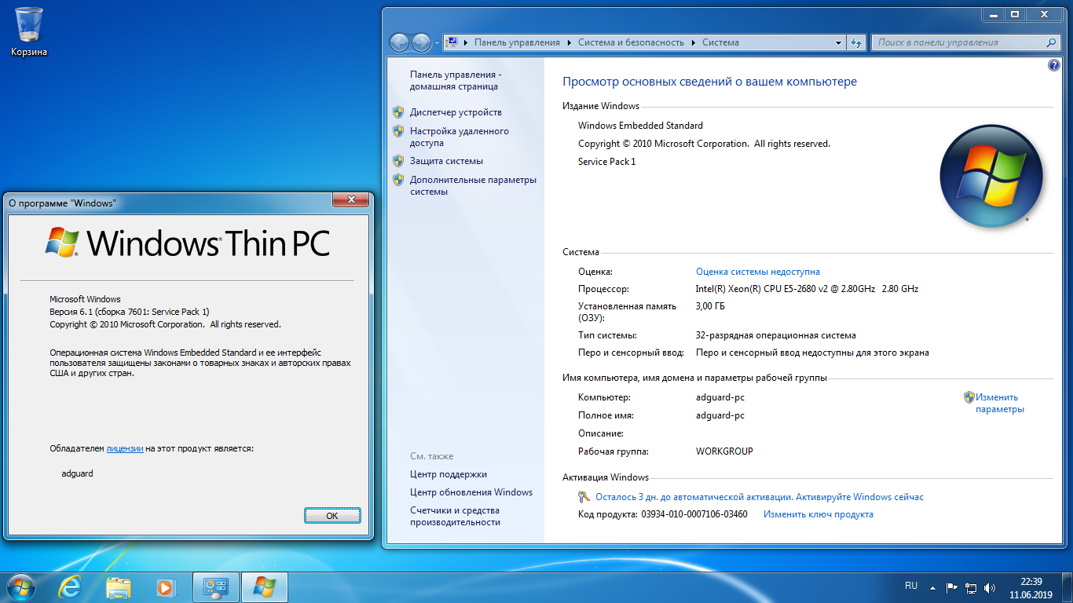Click the Show desktop strip on the taskbar
The width and height of the screenshot is (1073, 603).
click(x=1068, y=587)
